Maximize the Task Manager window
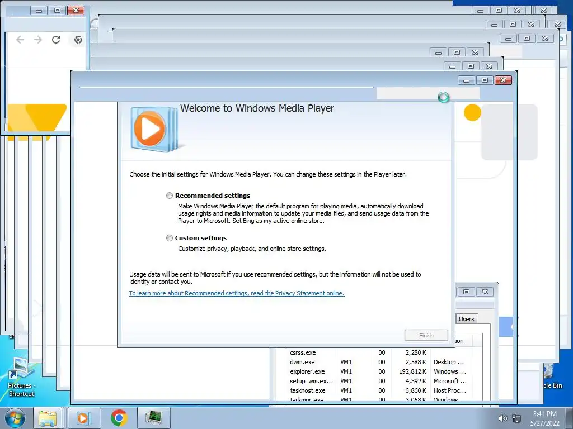The image size is (573, 429). click(x=466, y=292)
